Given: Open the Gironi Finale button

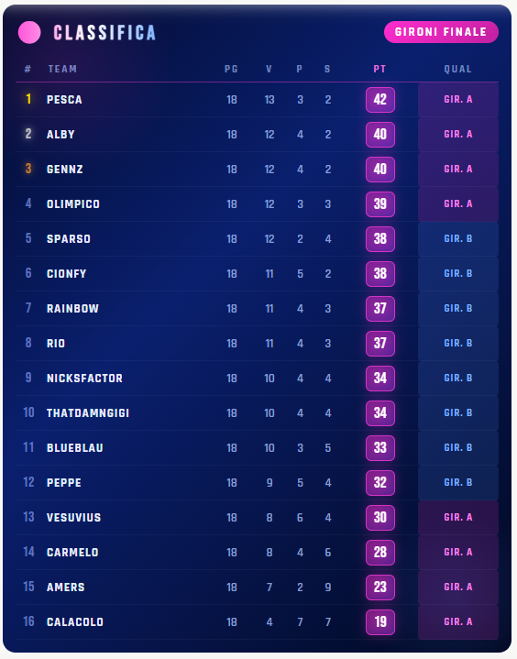Looking at the screenshot, I should (x=441, y=32).
